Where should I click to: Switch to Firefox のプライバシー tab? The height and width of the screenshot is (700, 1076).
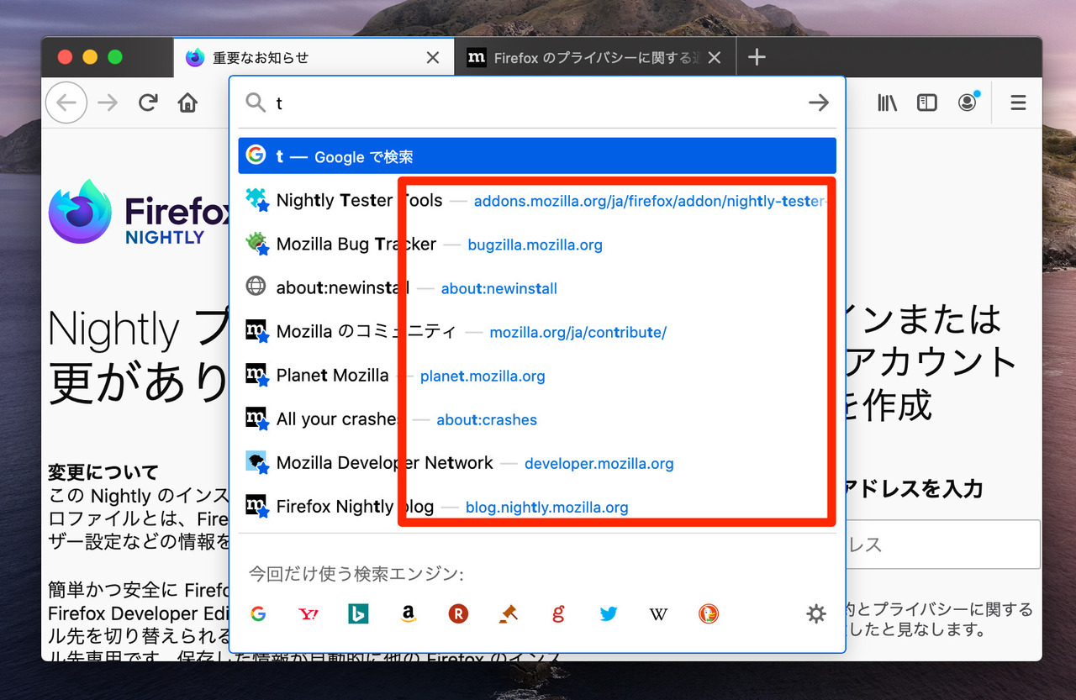(x=595, y=57)
